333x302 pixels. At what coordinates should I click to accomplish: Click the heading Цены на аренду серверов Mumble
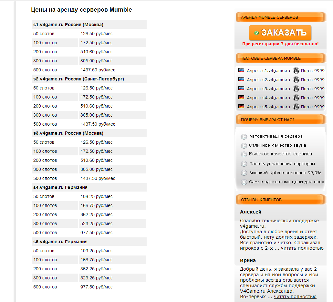click(81, 10)
